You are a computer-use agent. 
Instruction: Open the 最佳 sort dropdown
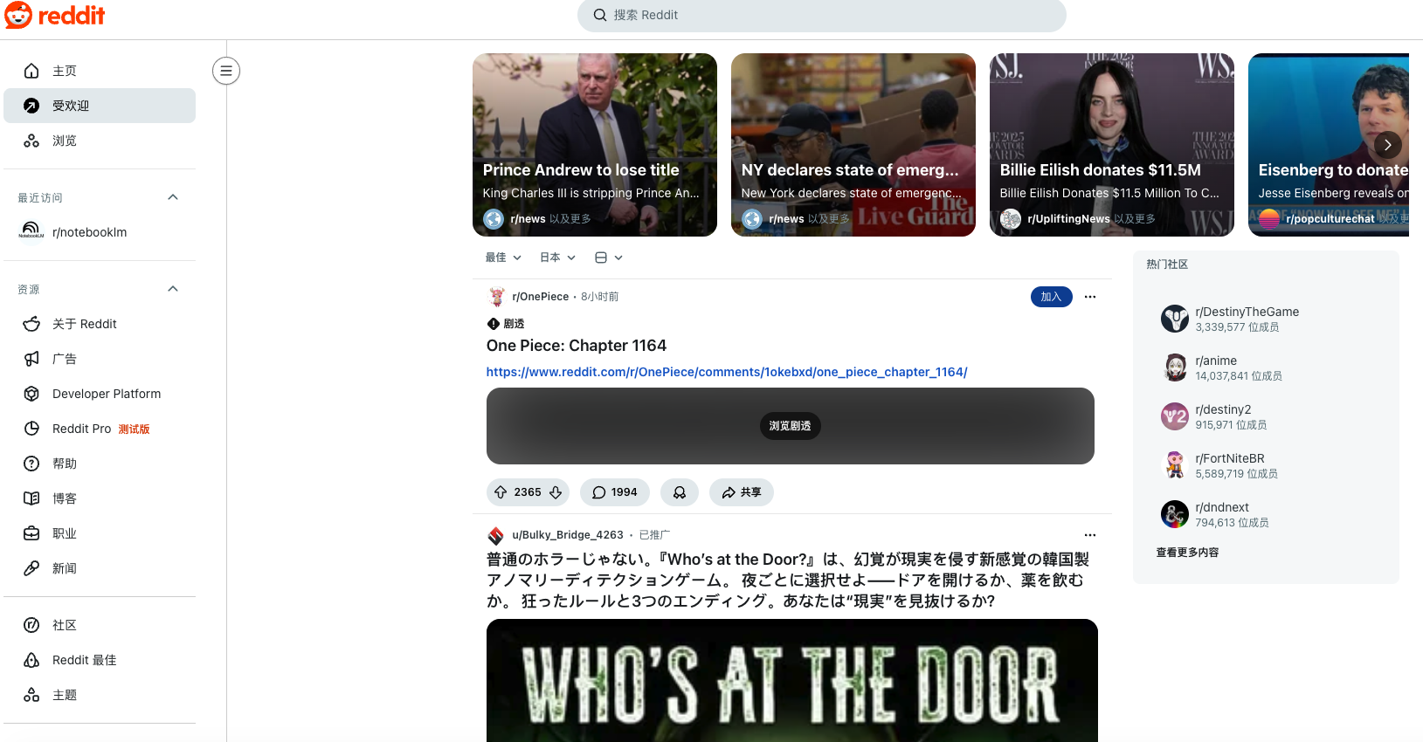pos(503,258)
